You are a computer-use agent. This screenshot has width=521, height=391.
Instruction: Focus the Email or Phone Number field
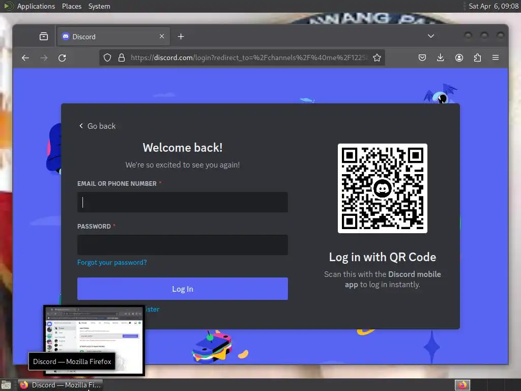[x=183, y=202]
